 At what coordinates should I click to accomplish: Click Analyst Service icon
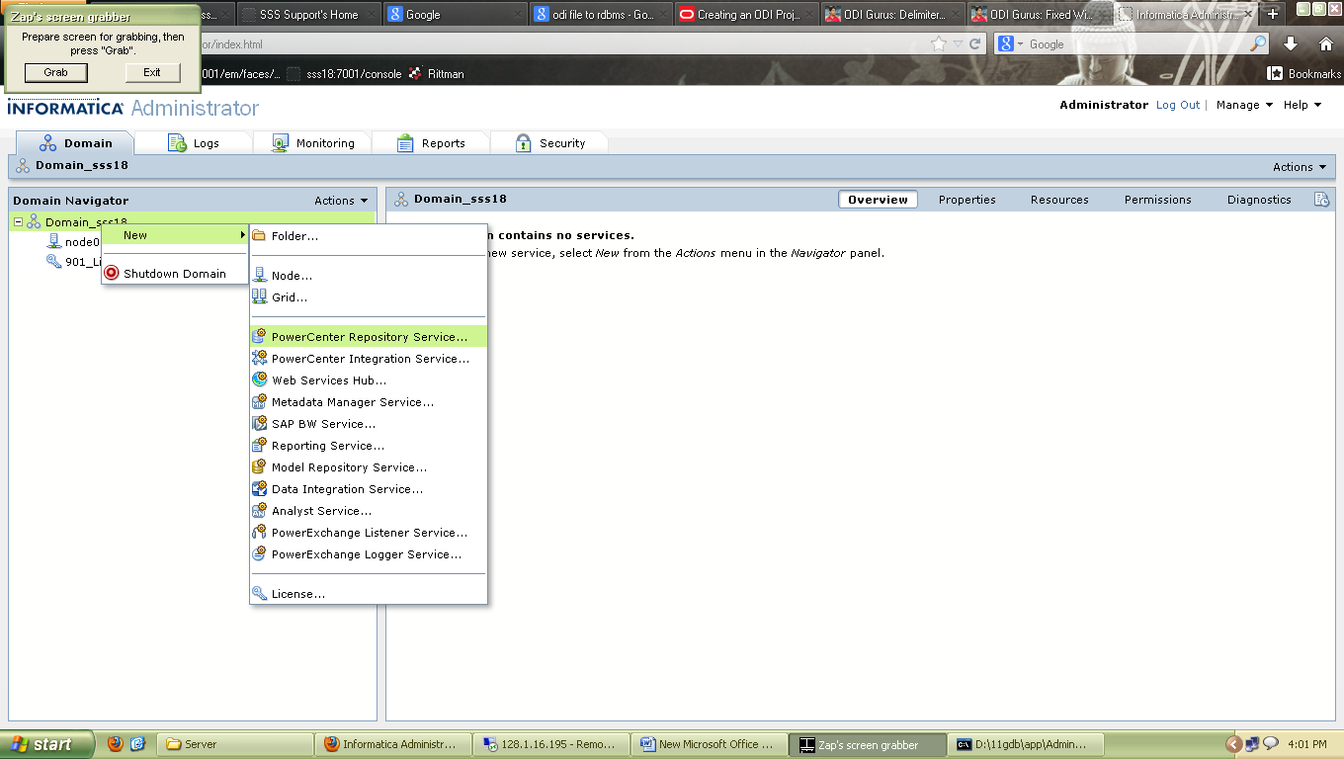click(x=259, y=510)
